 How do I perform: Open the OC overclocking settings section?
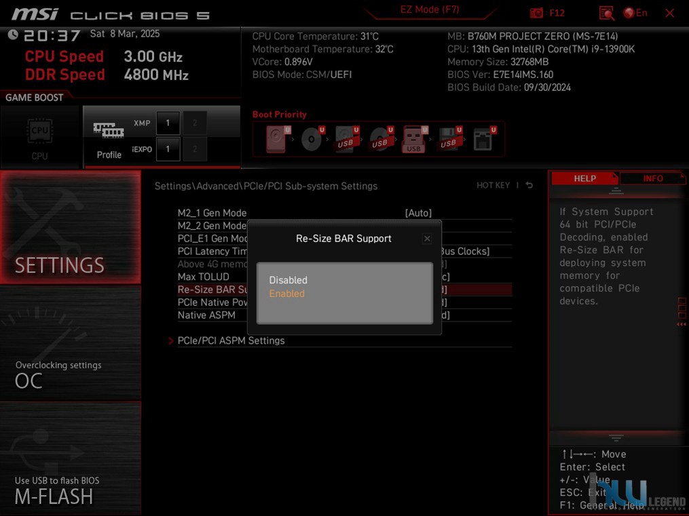click(x=71, y=343)
